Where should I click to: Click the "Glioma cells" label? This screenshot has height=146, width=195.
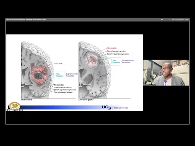point(112,48)
